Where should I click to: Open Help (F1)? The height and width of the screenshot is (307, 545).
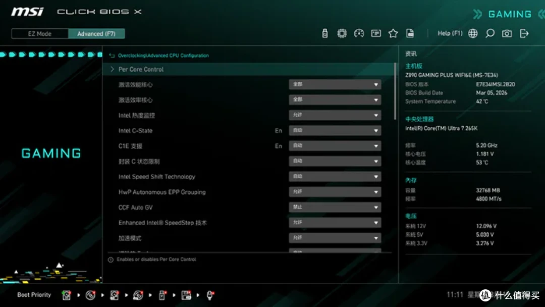coord(450,33)
